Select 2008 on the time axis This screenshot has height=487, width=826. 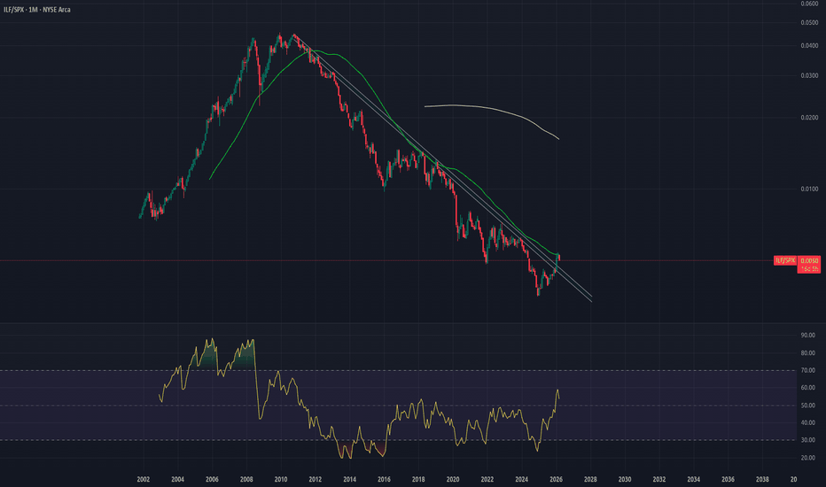click(x=246, y=478)
